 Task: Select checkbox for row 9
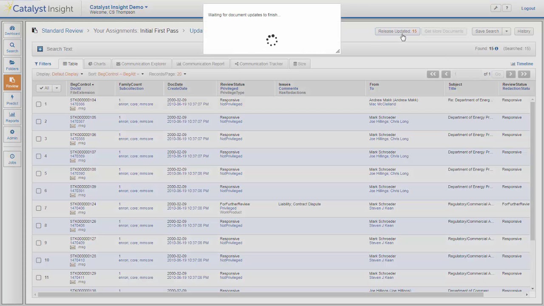click(39, 243)
